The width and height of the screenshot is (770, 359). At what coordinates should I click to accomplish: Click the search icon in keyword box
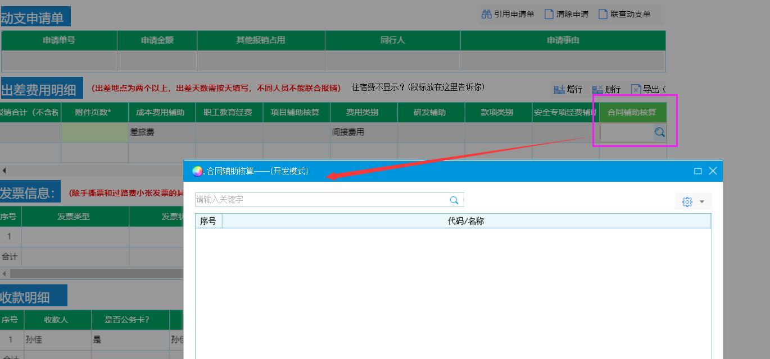click(454, 200)
